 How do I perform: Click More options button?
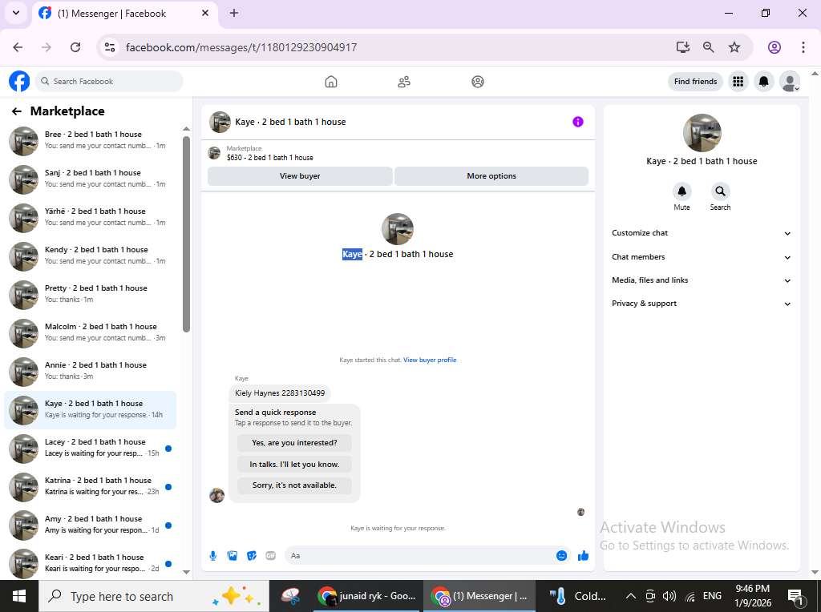click(x=491, y=176)
